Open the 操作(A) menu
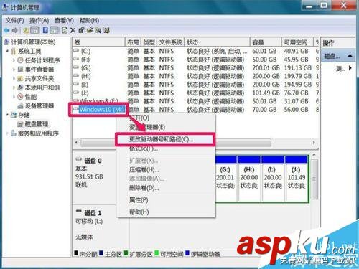Screen dimensions: 359x269 (x=39, y=21)
